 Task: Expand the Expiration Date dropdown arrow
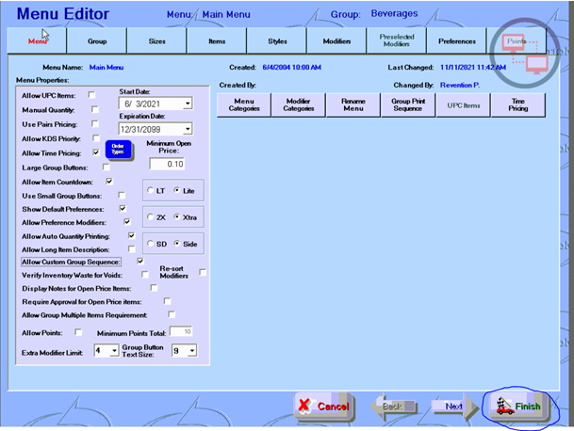[x=188, y=129]
